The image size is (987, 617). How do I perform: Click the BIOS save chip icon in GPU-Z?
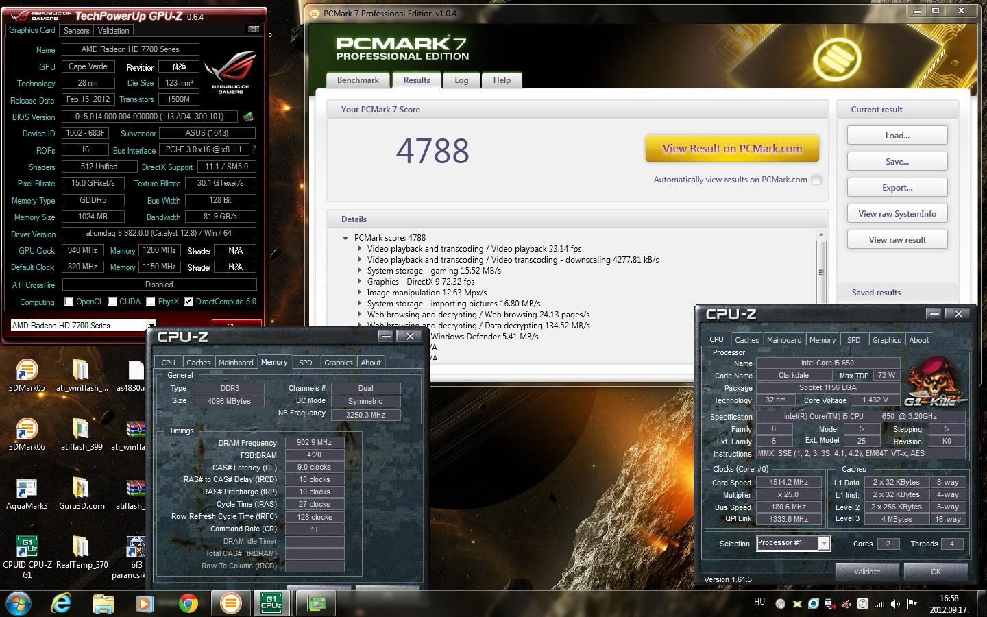coord(248,117)
